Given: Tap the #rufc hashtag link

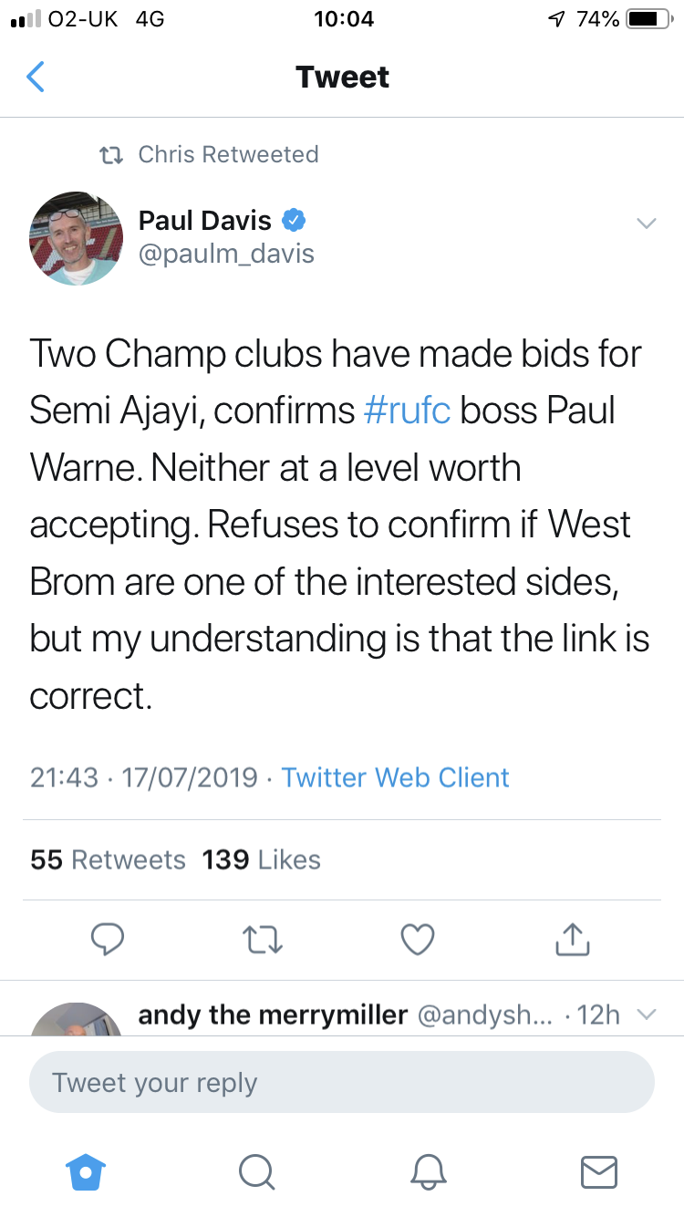Looking at the screenshot, I should click(407, 411).
